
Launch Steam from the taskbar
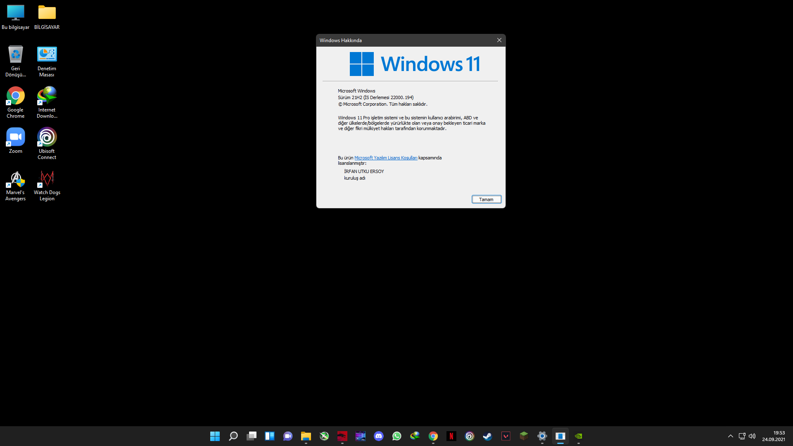pos(487,436)
